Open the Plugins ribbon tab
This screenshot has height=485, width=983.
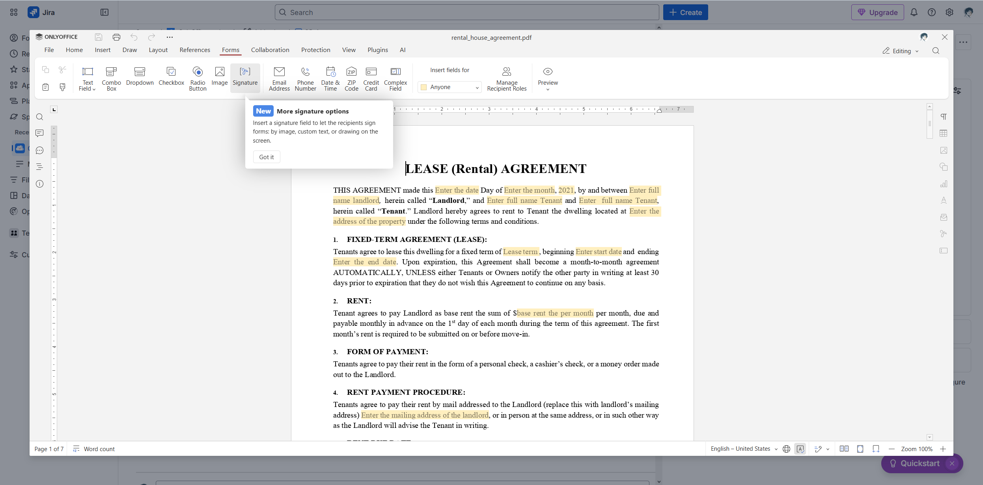pyautogui.click(x=377, y=50)
